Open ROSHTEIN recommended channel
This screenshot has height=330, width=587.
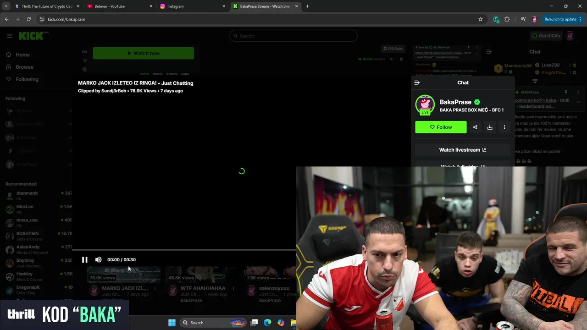[38, 236]
